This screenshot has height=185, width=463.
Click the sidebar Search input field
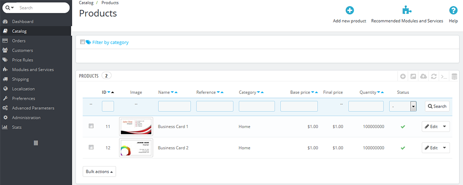point(43,8)
